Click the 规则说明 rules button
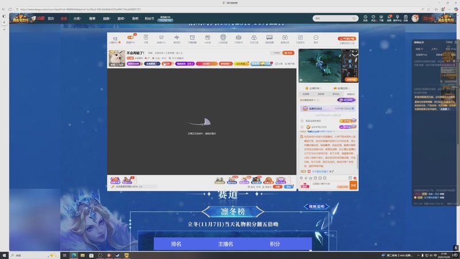The image size is (460, 259). (317, 207)
